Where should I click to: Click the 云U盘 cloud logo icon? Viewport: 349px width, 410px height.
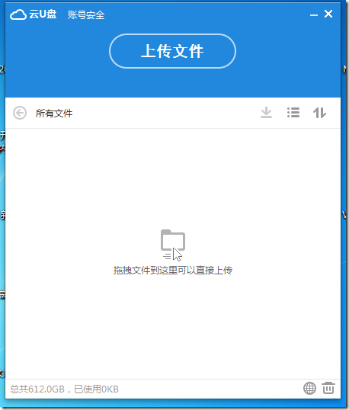[18, 14]
